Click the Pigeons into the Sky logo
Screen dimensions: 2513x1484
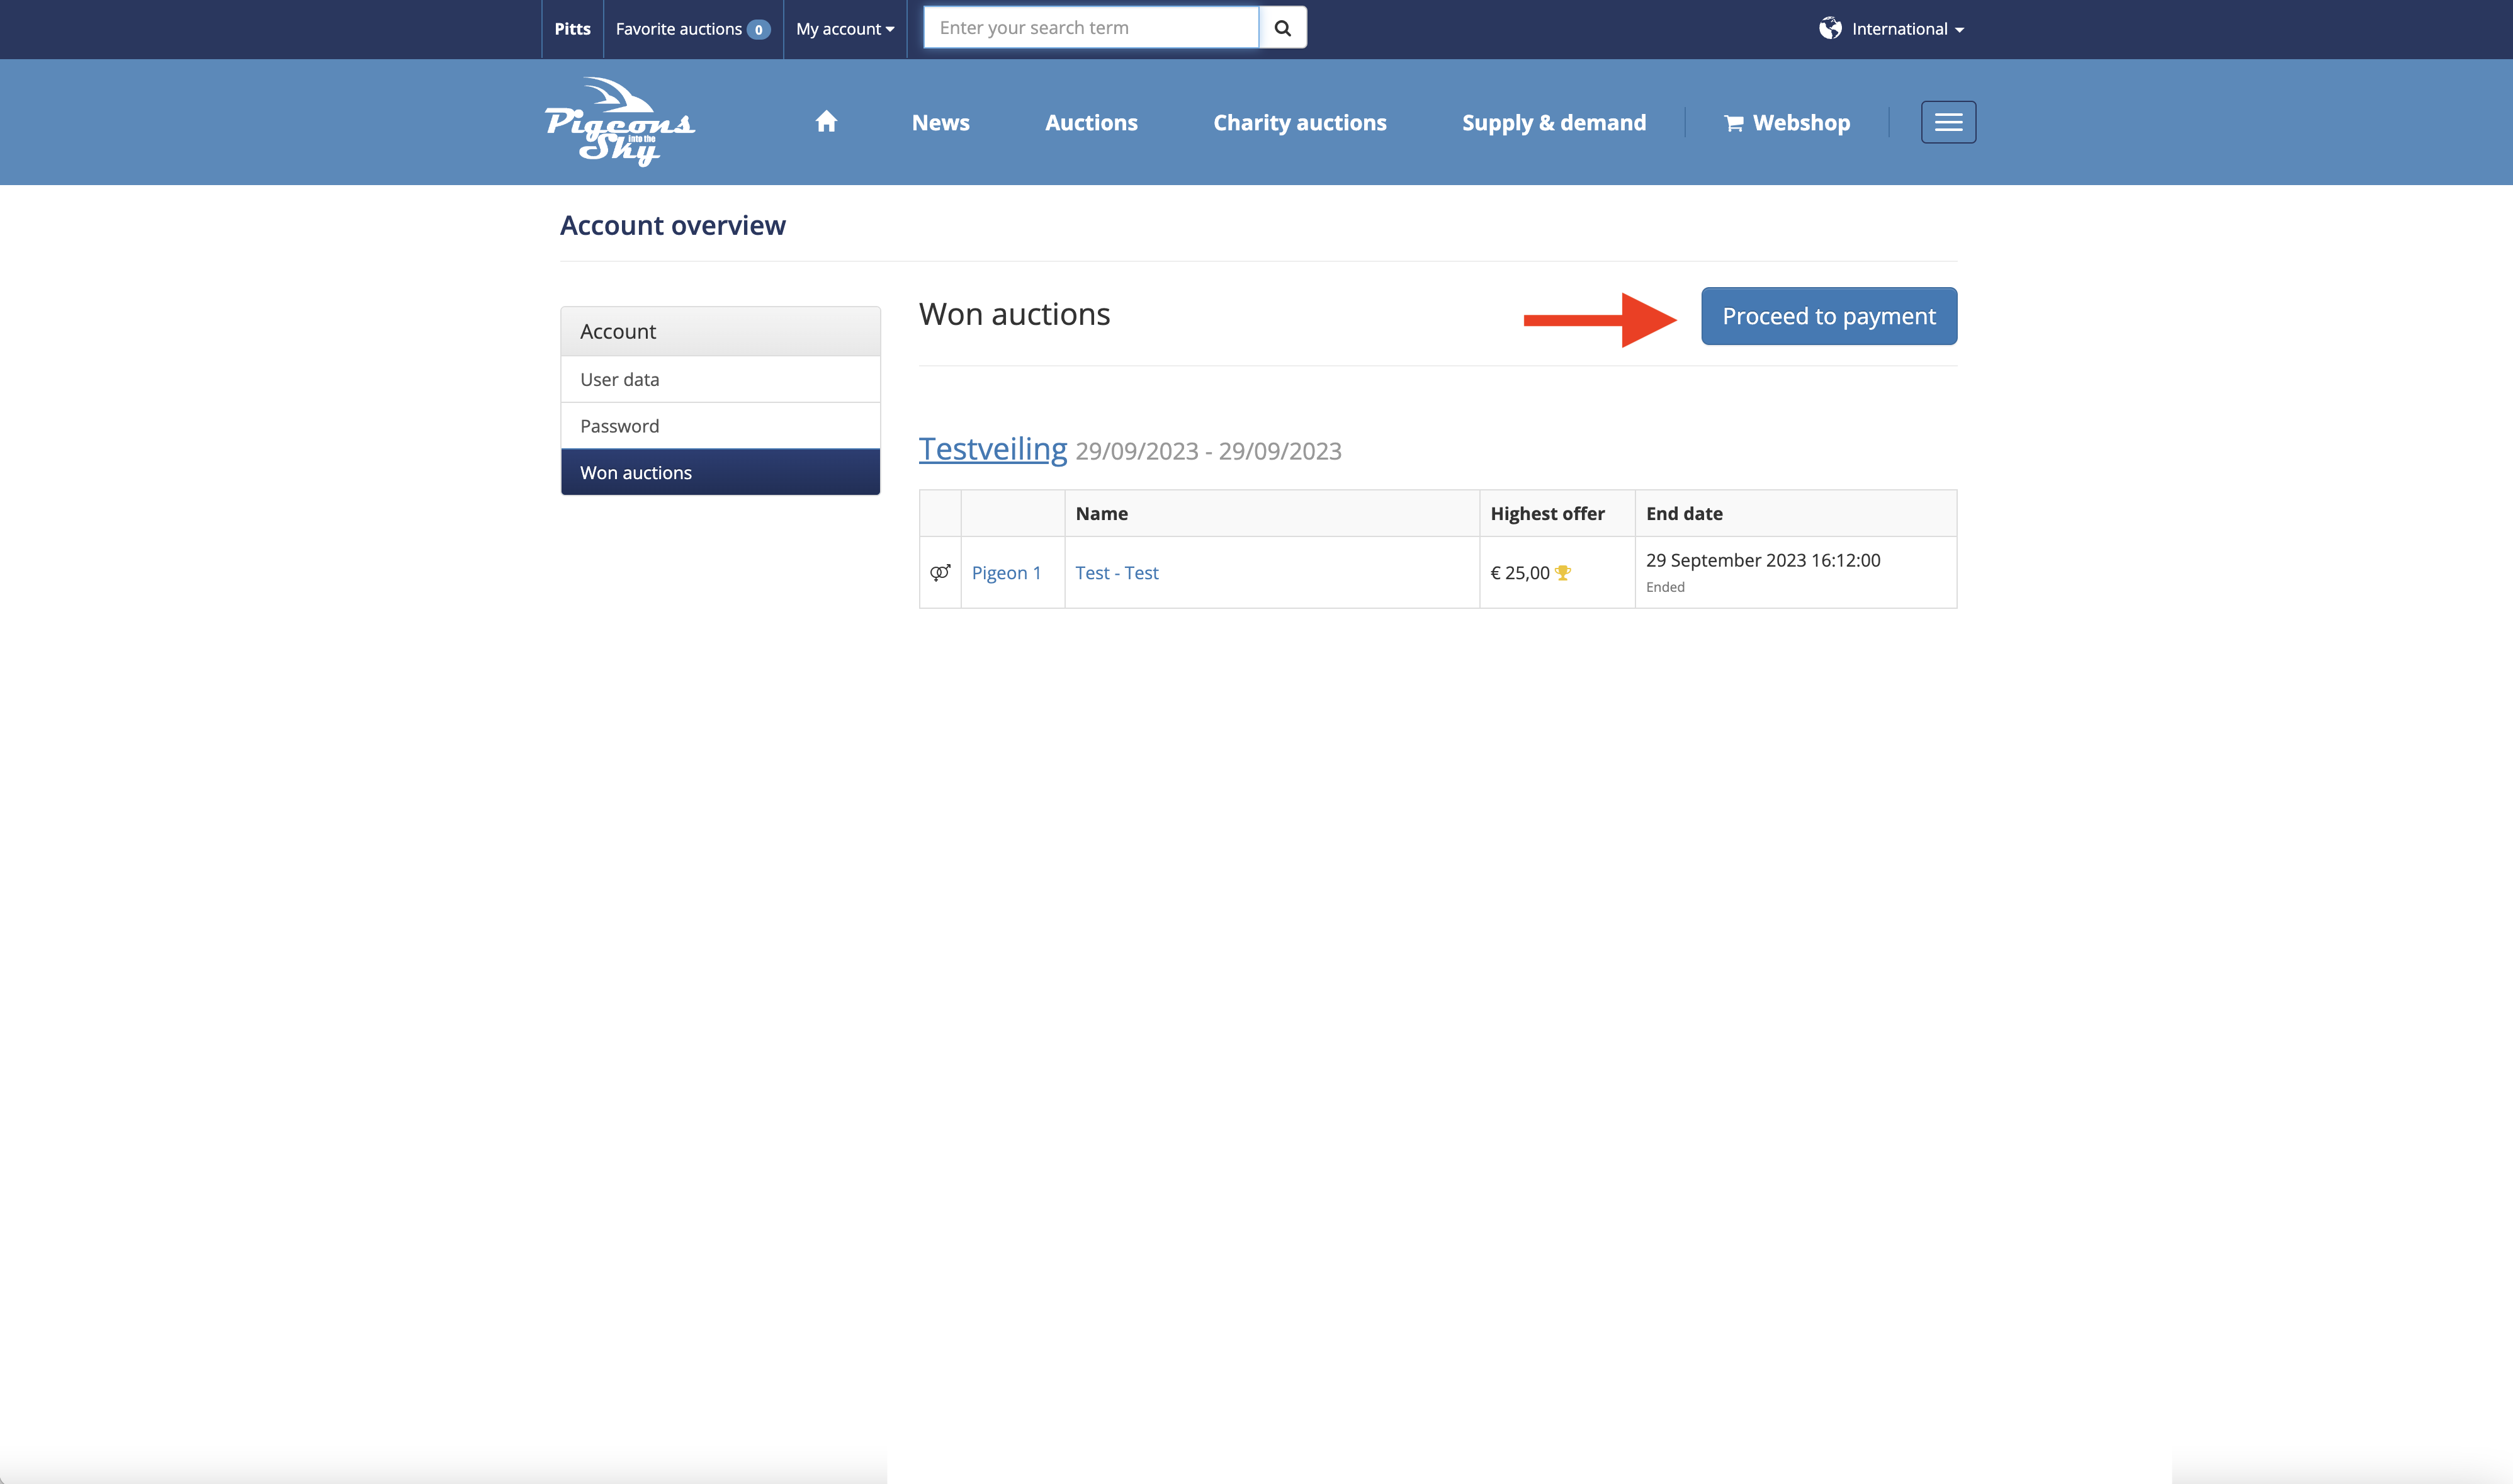coord(620,122)
